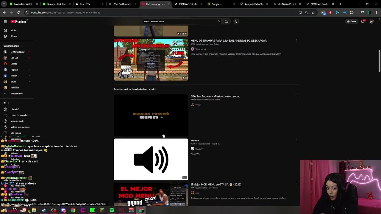Play El Mejor Mod Menu thumbnail
381x214 pixels.
151,194
